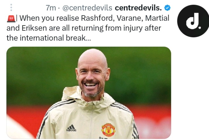This screenshot has width=209, height=140.
Task: Open the centredevils profile avatar
Action: click(x=193, y=21)
